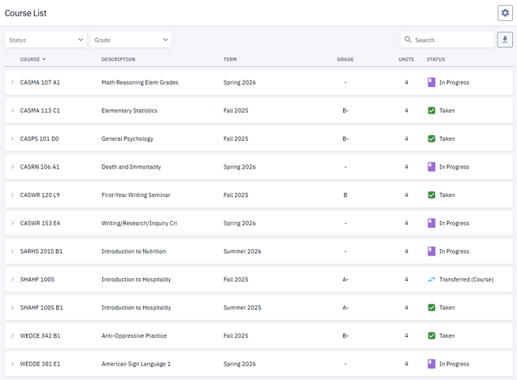Click the Taken checkmark icon for CASPS 101 D0

[x=432, y=138]
